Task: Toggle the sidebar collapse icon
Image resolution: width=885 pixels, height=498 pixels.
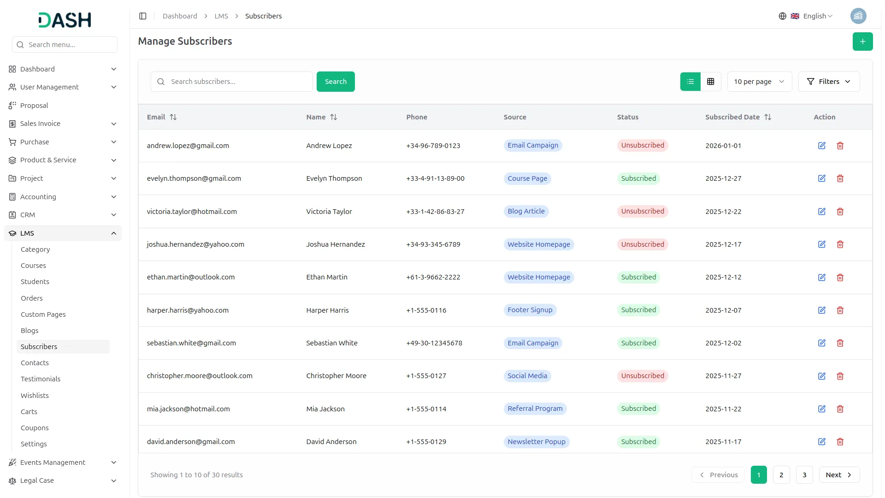Action: click(143, 16)
